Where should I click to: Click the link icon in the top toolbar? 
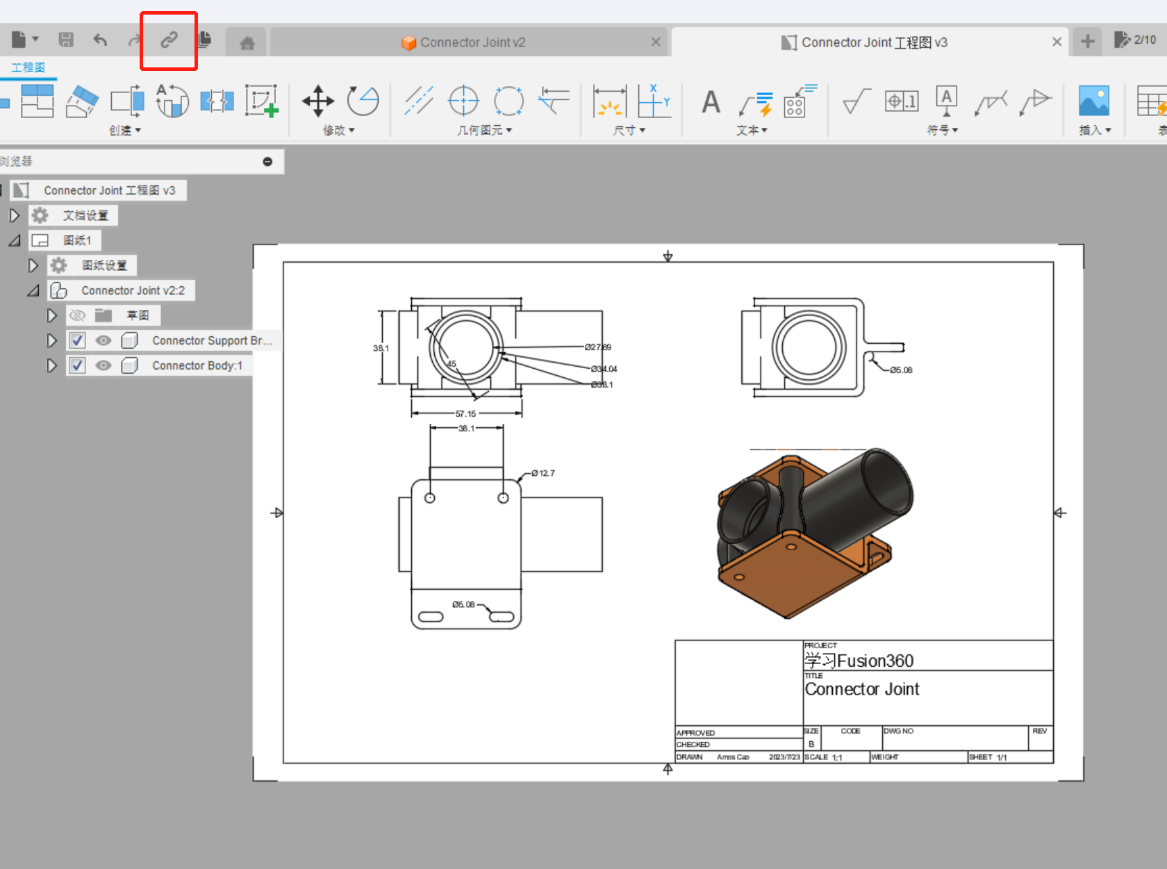[169, 40]
